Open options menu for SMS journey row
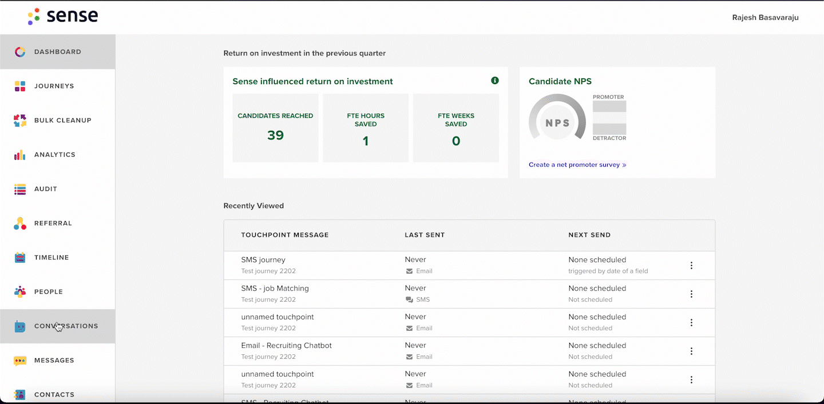The height and width of the screenshot is (404, 824). [691, 266]
